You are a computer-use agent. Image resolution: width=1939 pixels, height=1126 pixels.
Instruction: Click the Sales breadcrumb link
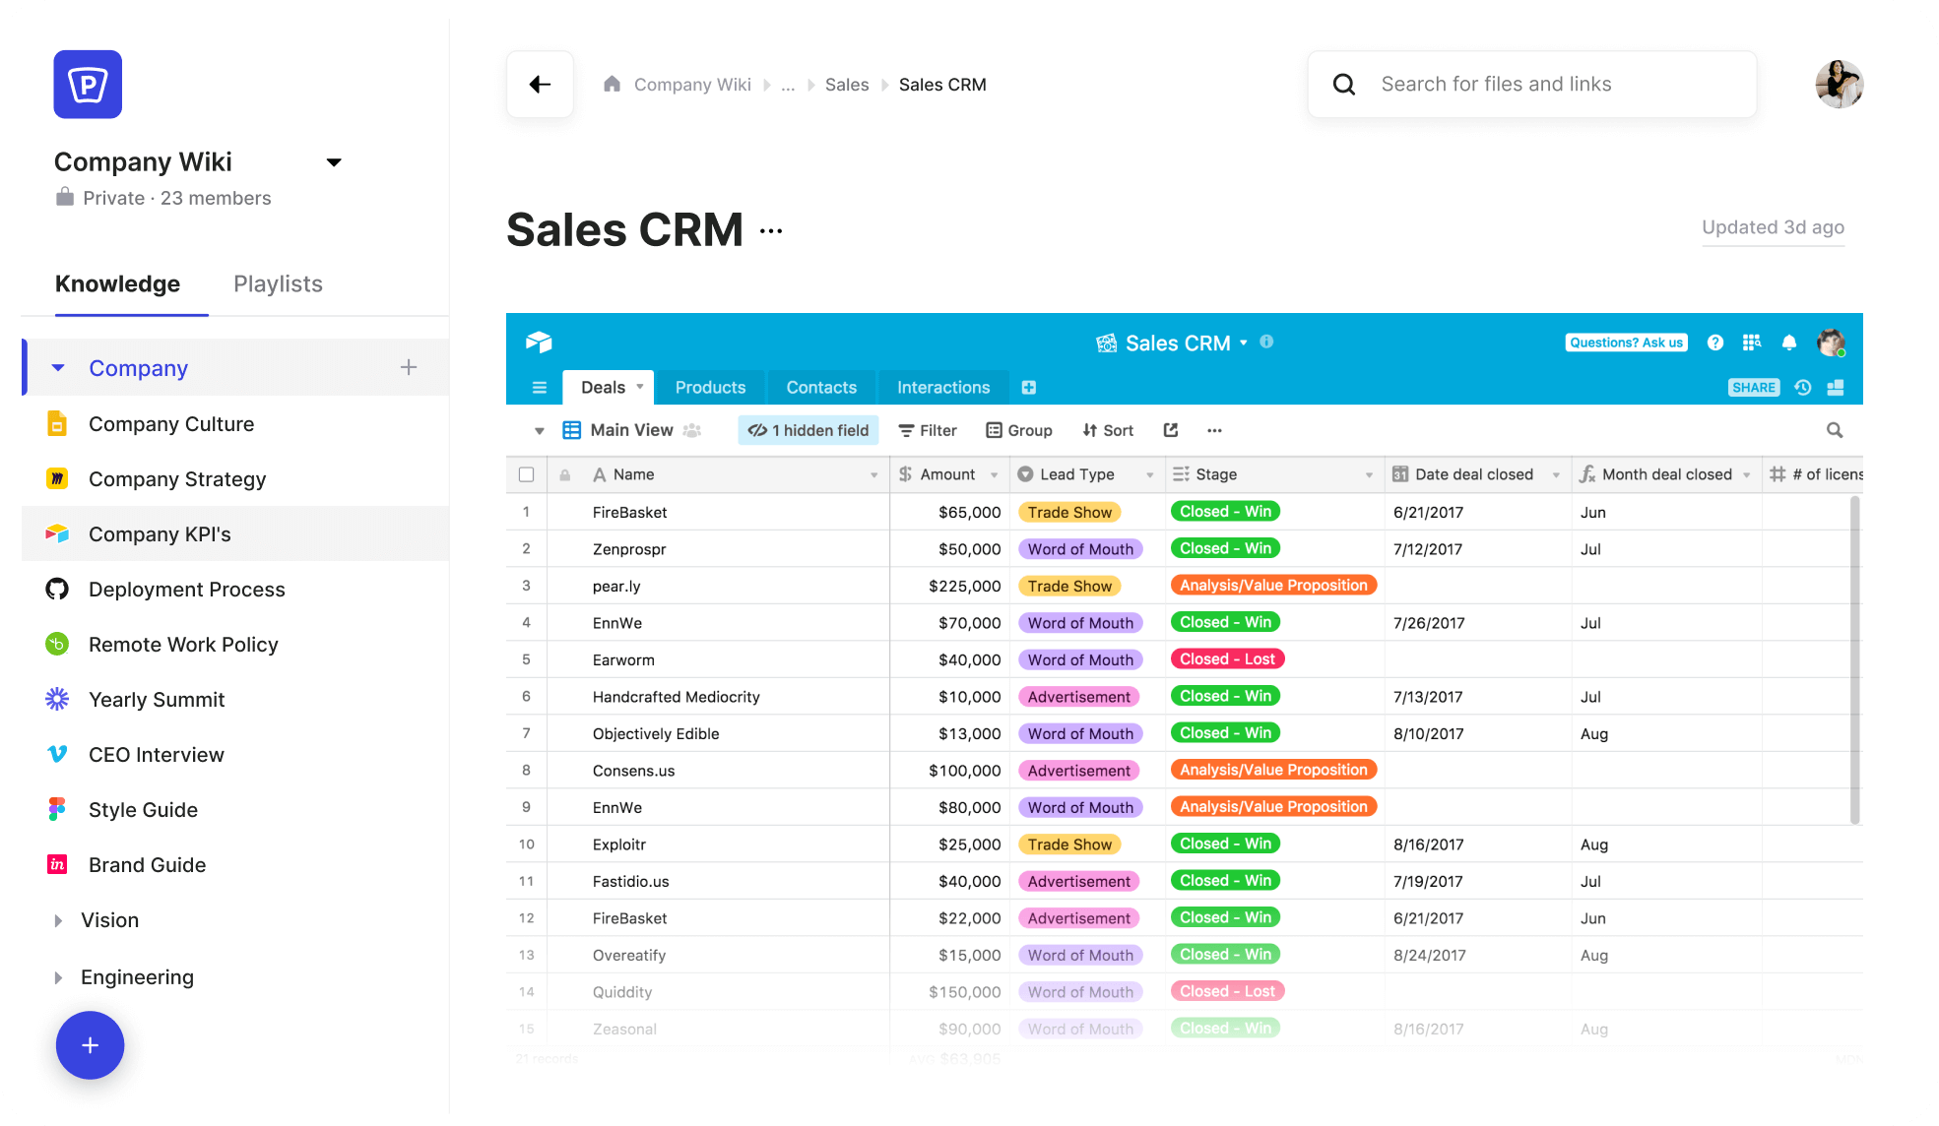[847, 85]
